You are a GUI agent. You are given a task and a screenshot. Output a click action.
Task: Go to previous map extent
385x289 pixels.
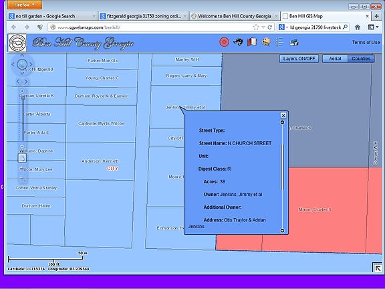tap(18, 82)
